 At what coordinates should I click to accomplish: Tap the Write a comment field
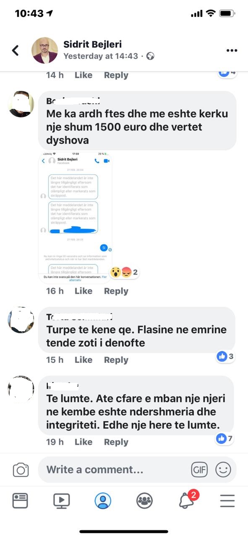click(112, 469)
